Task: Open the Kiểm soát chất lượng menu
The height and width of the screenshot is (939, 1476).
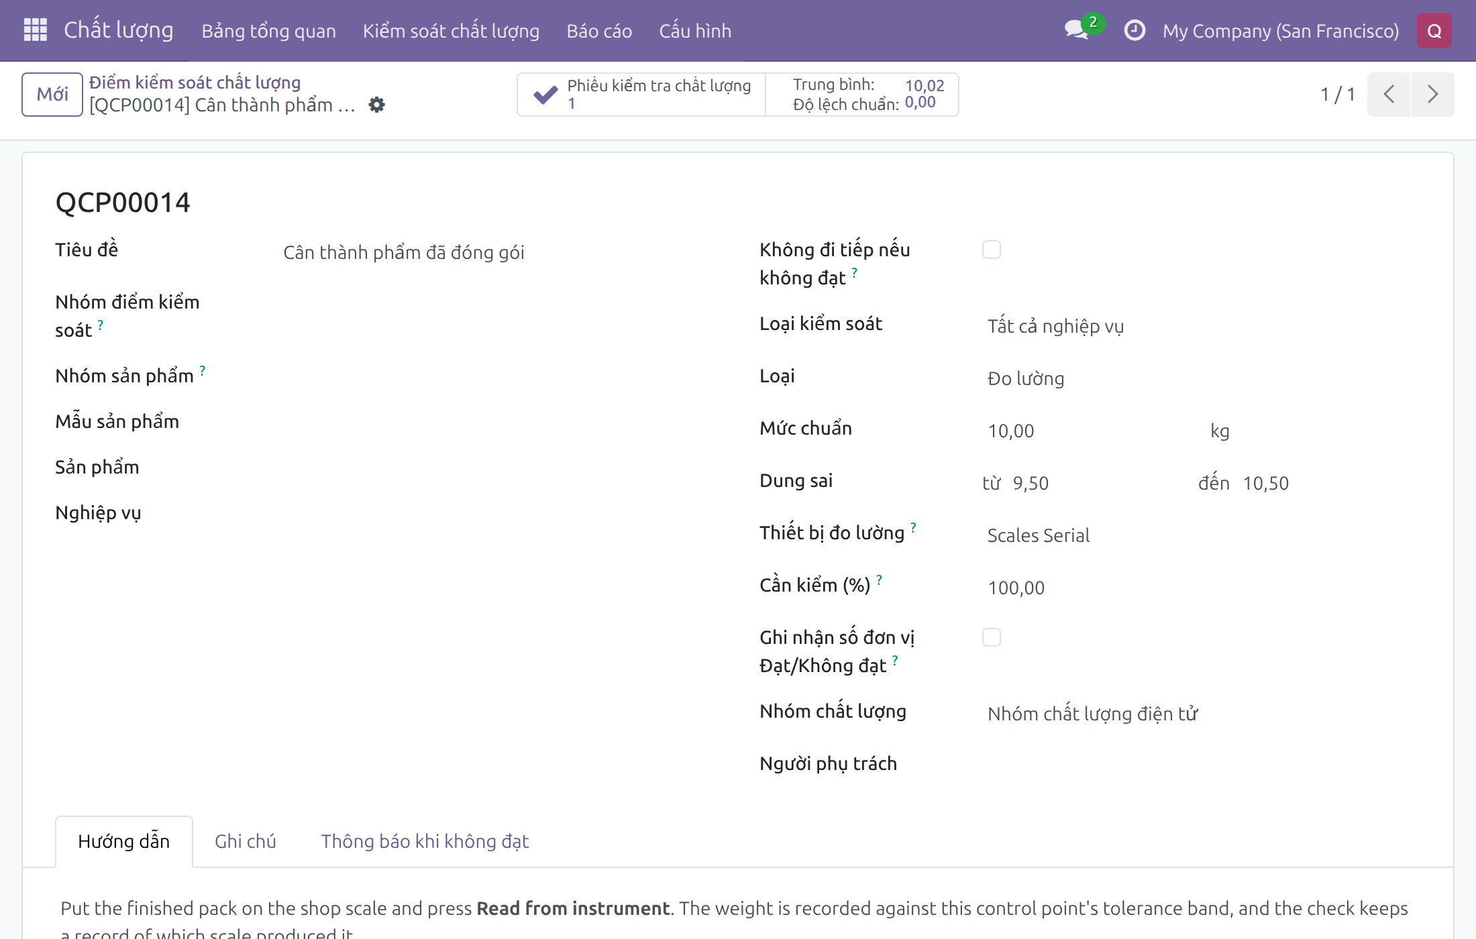Action: (451, 31)
